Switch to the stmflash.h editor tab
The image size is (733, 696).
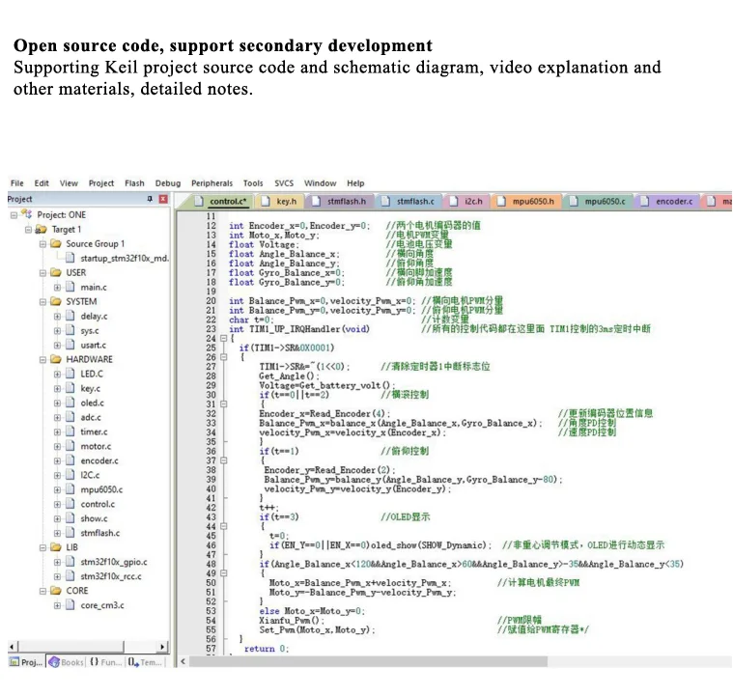click(341, 201)
